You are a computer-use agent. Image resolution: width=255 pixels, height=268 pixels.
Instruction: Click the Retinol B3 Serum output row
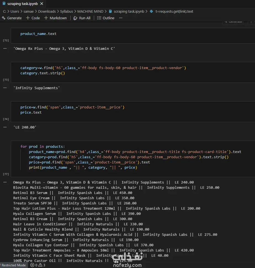73,193
